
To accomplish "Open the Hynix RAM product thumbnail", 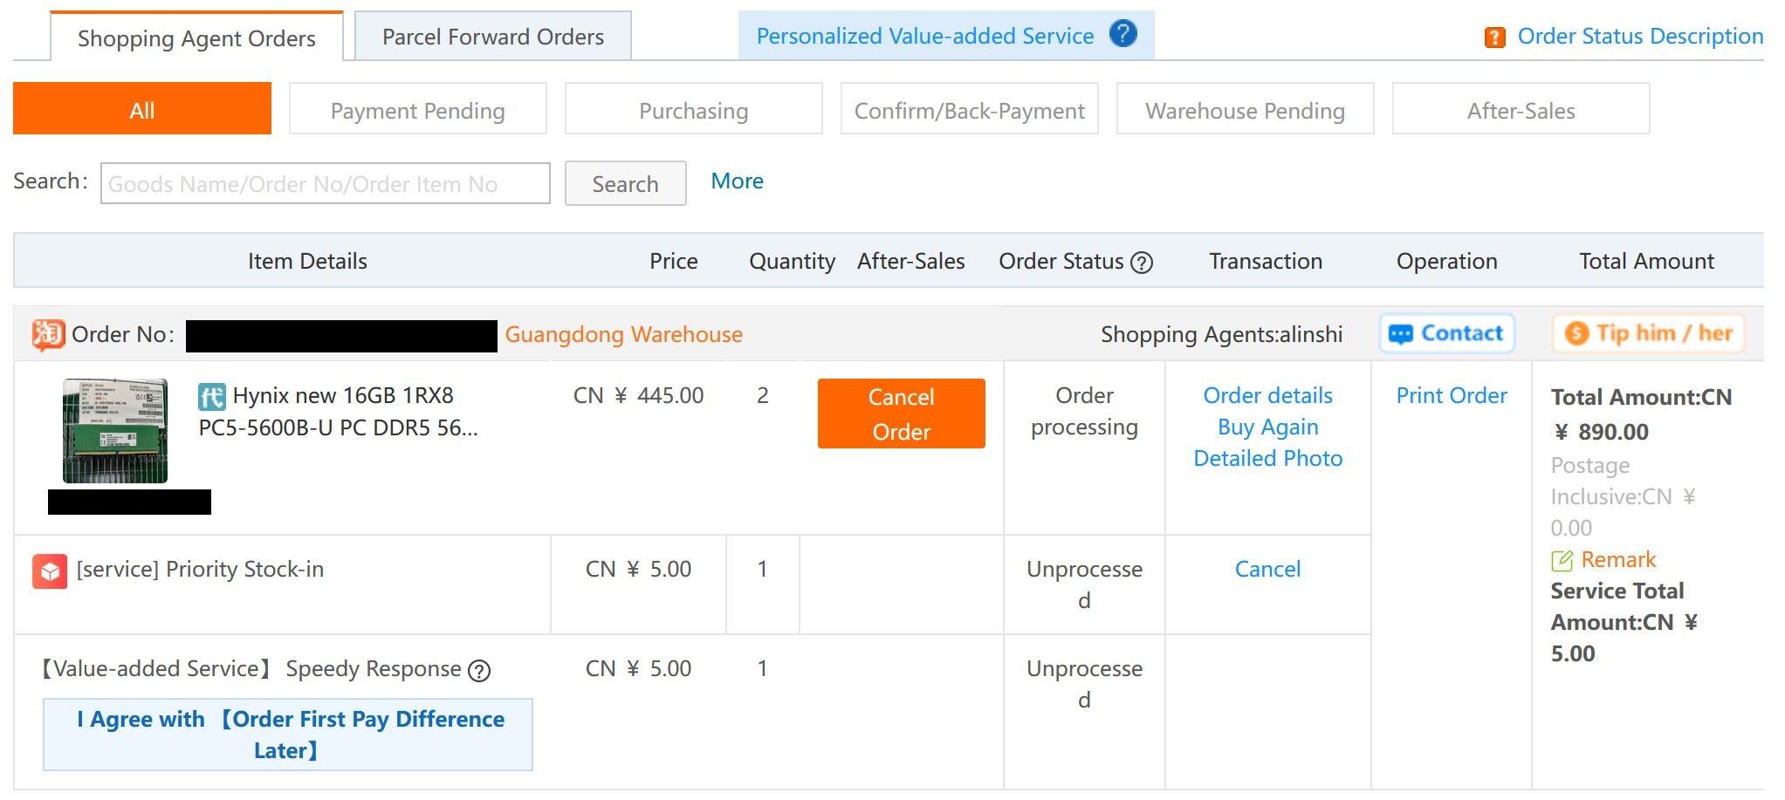I will pyautogui.click(x=114, y=431).
